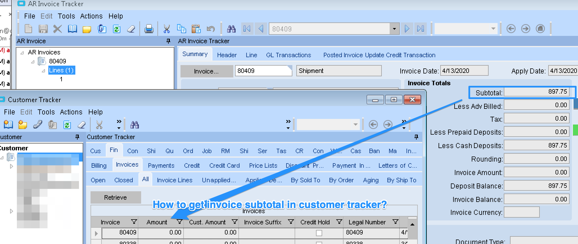Viewport: 578px width, 244px height.
Task: Click the yellow memo note icon in AR Invoice Tracker
Action: (87, 29)
